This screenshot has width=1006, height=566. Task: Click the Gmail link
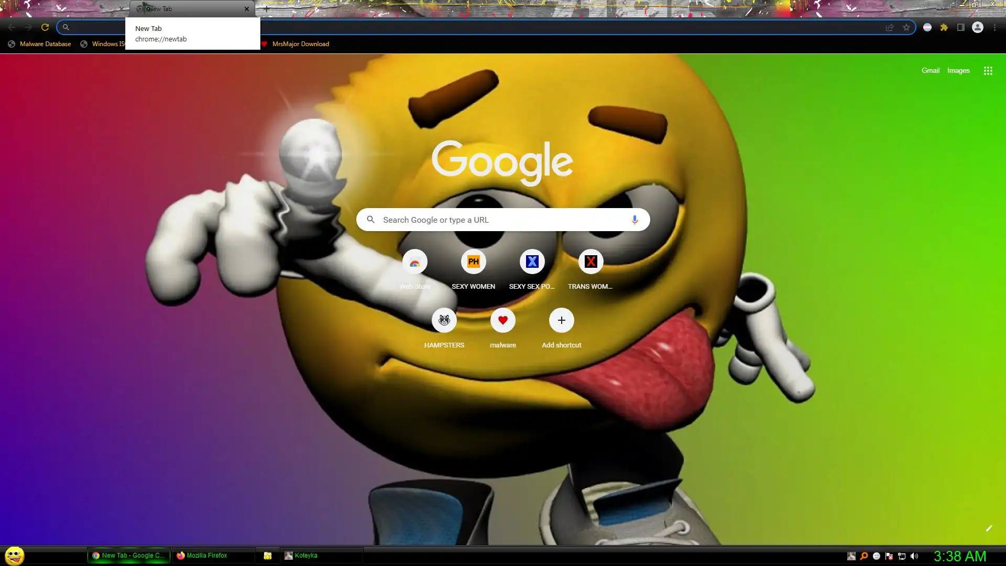pyautogui.click(x=930, y=70)
